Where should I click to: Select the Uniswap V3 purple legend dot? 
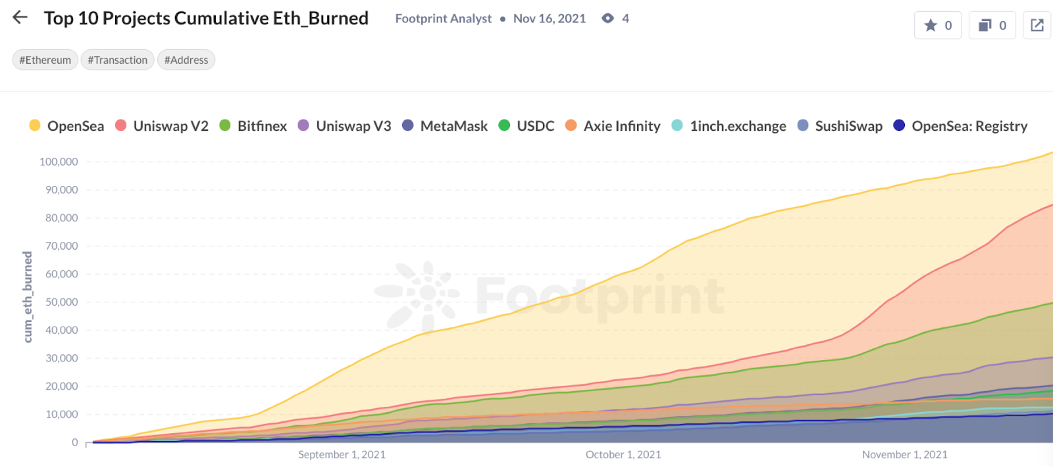click(x=303, y=126)
